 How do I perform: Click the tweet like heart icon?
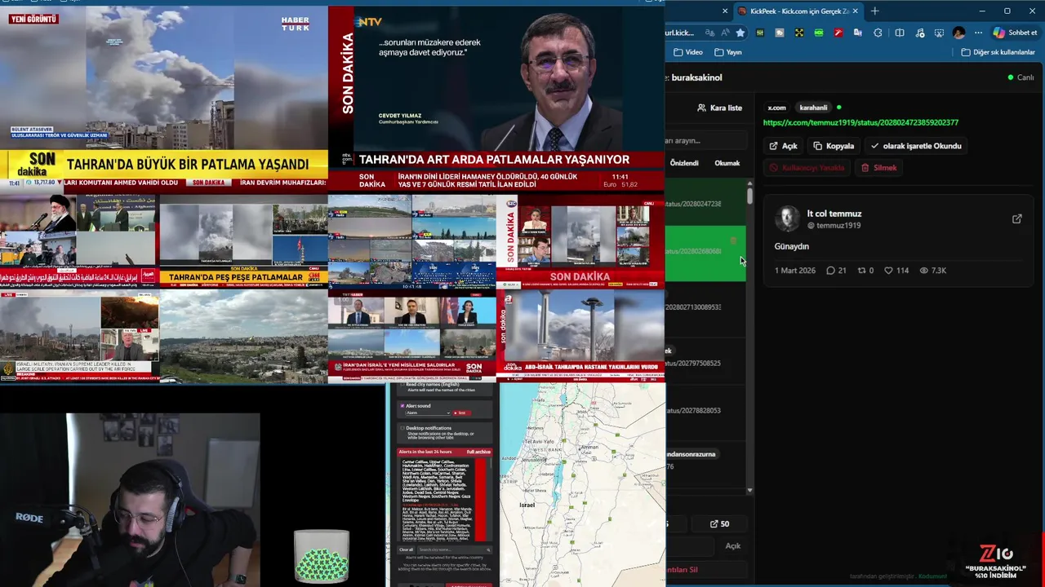(x=888, y=271)
